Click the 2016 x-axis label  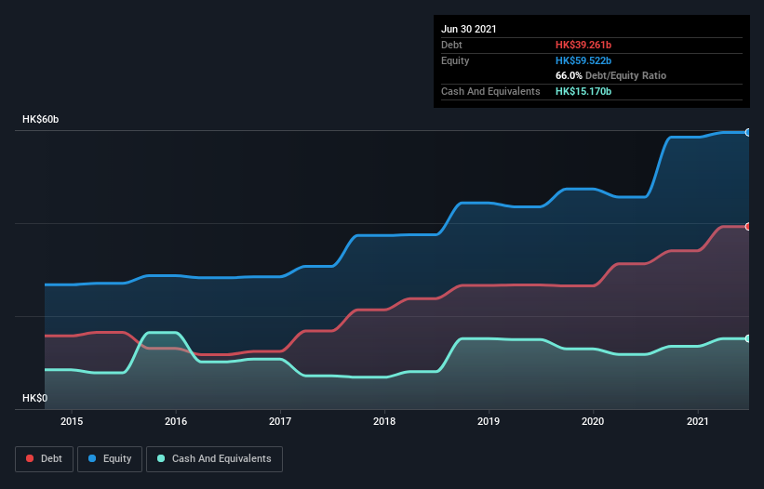(176, 421)
